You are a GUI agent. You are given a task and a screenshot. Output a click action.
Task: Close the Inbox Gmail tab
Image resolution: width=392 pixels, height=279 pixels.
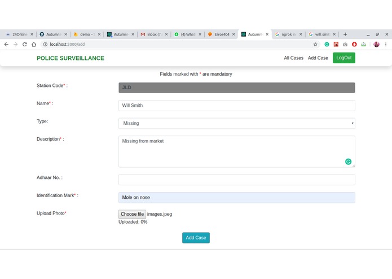click(166, 34)
